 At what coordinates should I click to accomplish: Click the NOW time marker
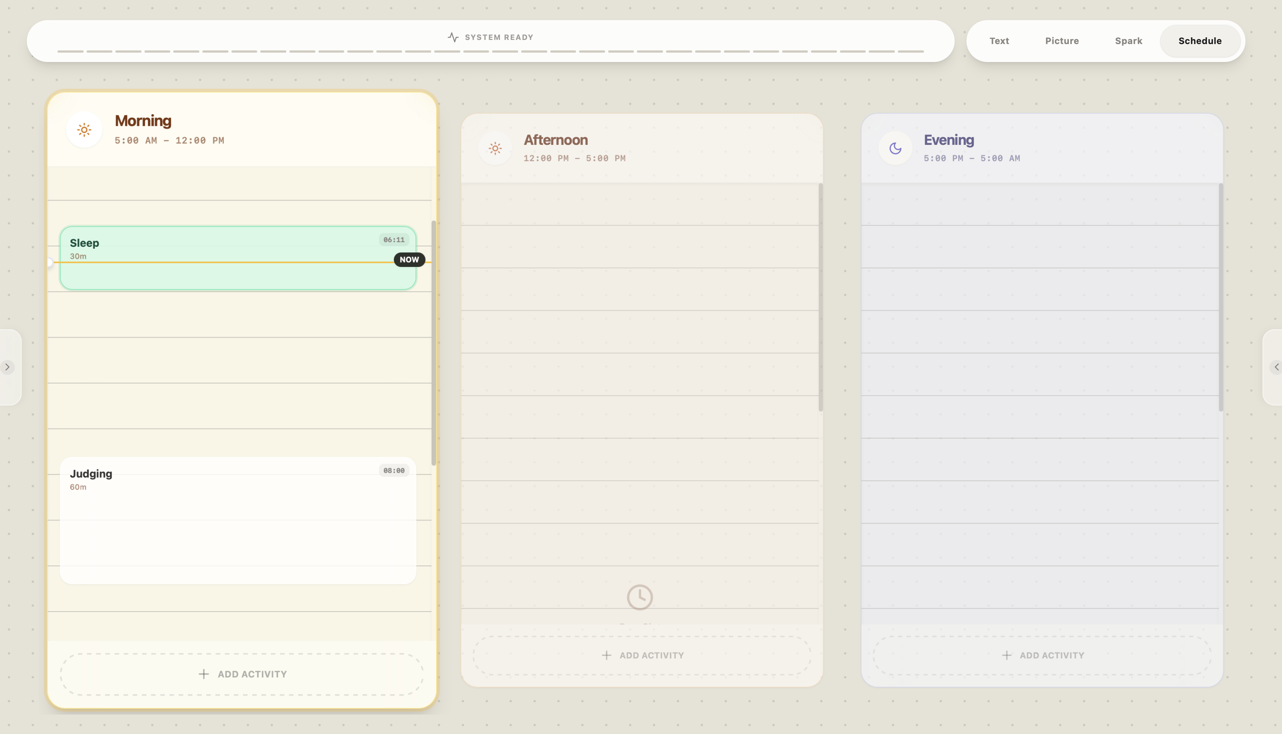click(x=409, y=259)
